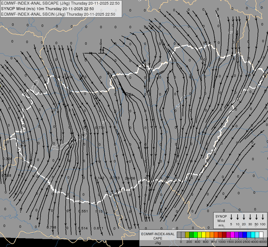This screenshot has width=268, height=247.
Task: Click the map value 0.771
Action: [x=100, y=128]
